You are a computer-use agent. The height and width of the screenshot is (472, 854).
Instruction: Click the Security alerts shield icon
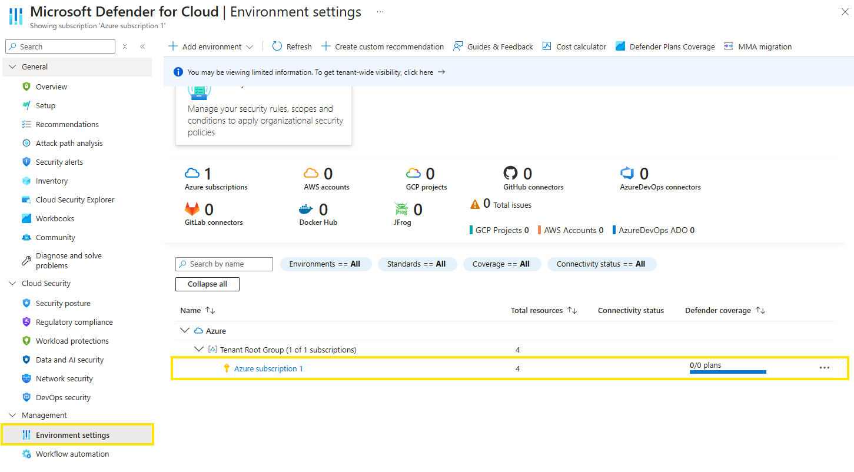click(26, 162)
